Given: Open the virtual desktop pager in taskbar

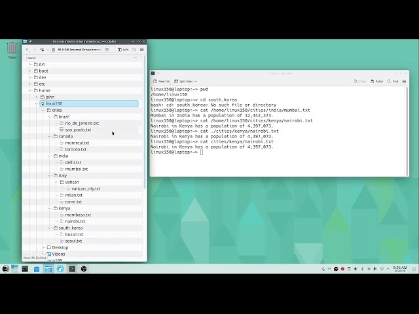Looking at the screenshot, I should [x=14, y=269].
